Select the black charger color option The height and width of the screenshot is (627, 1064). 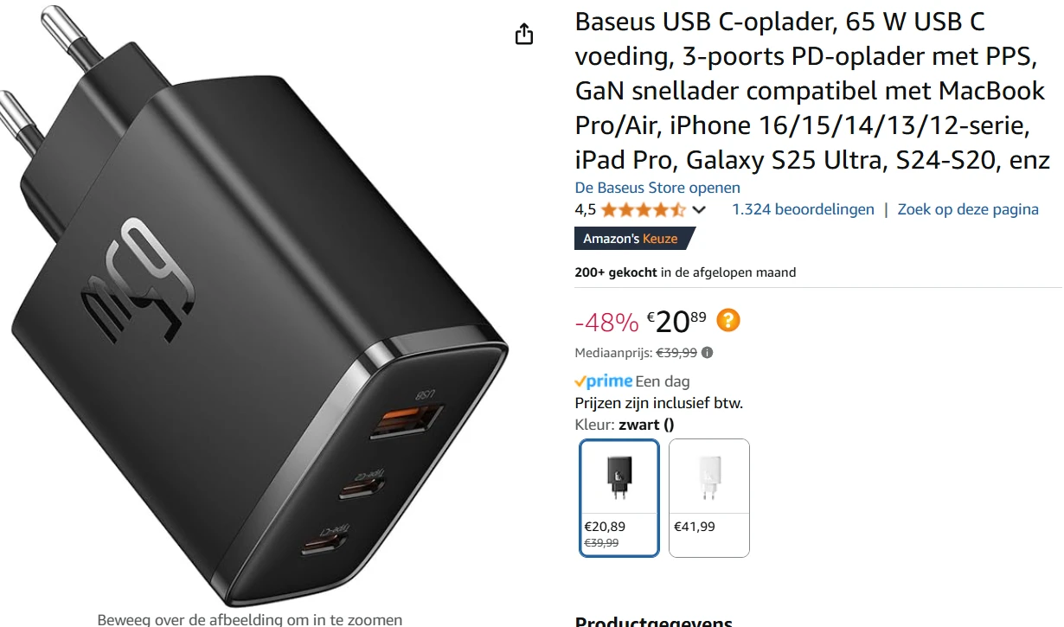(x=619, y=498)
